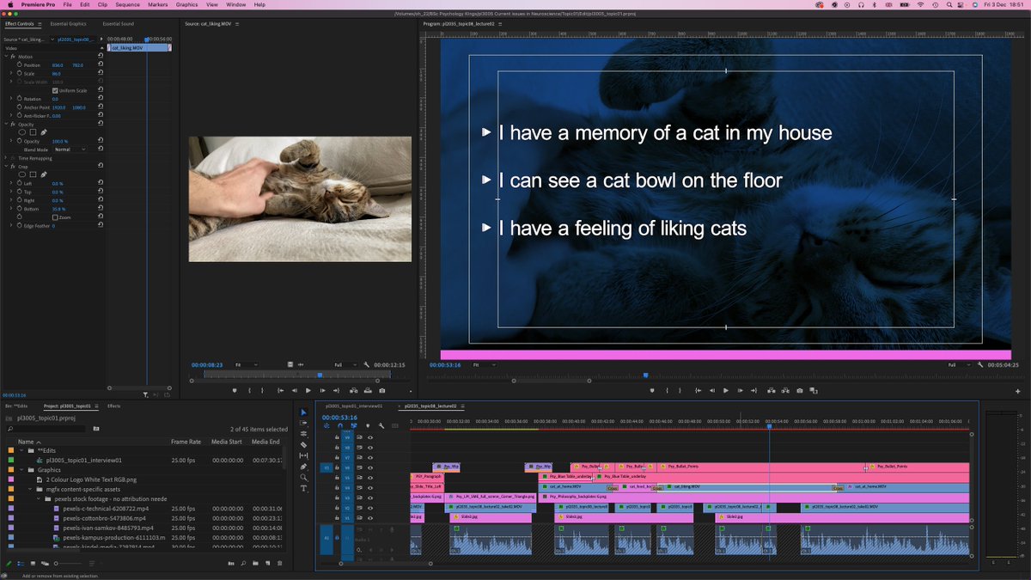Select the Track Select Forward tool

tap(303, 424)
